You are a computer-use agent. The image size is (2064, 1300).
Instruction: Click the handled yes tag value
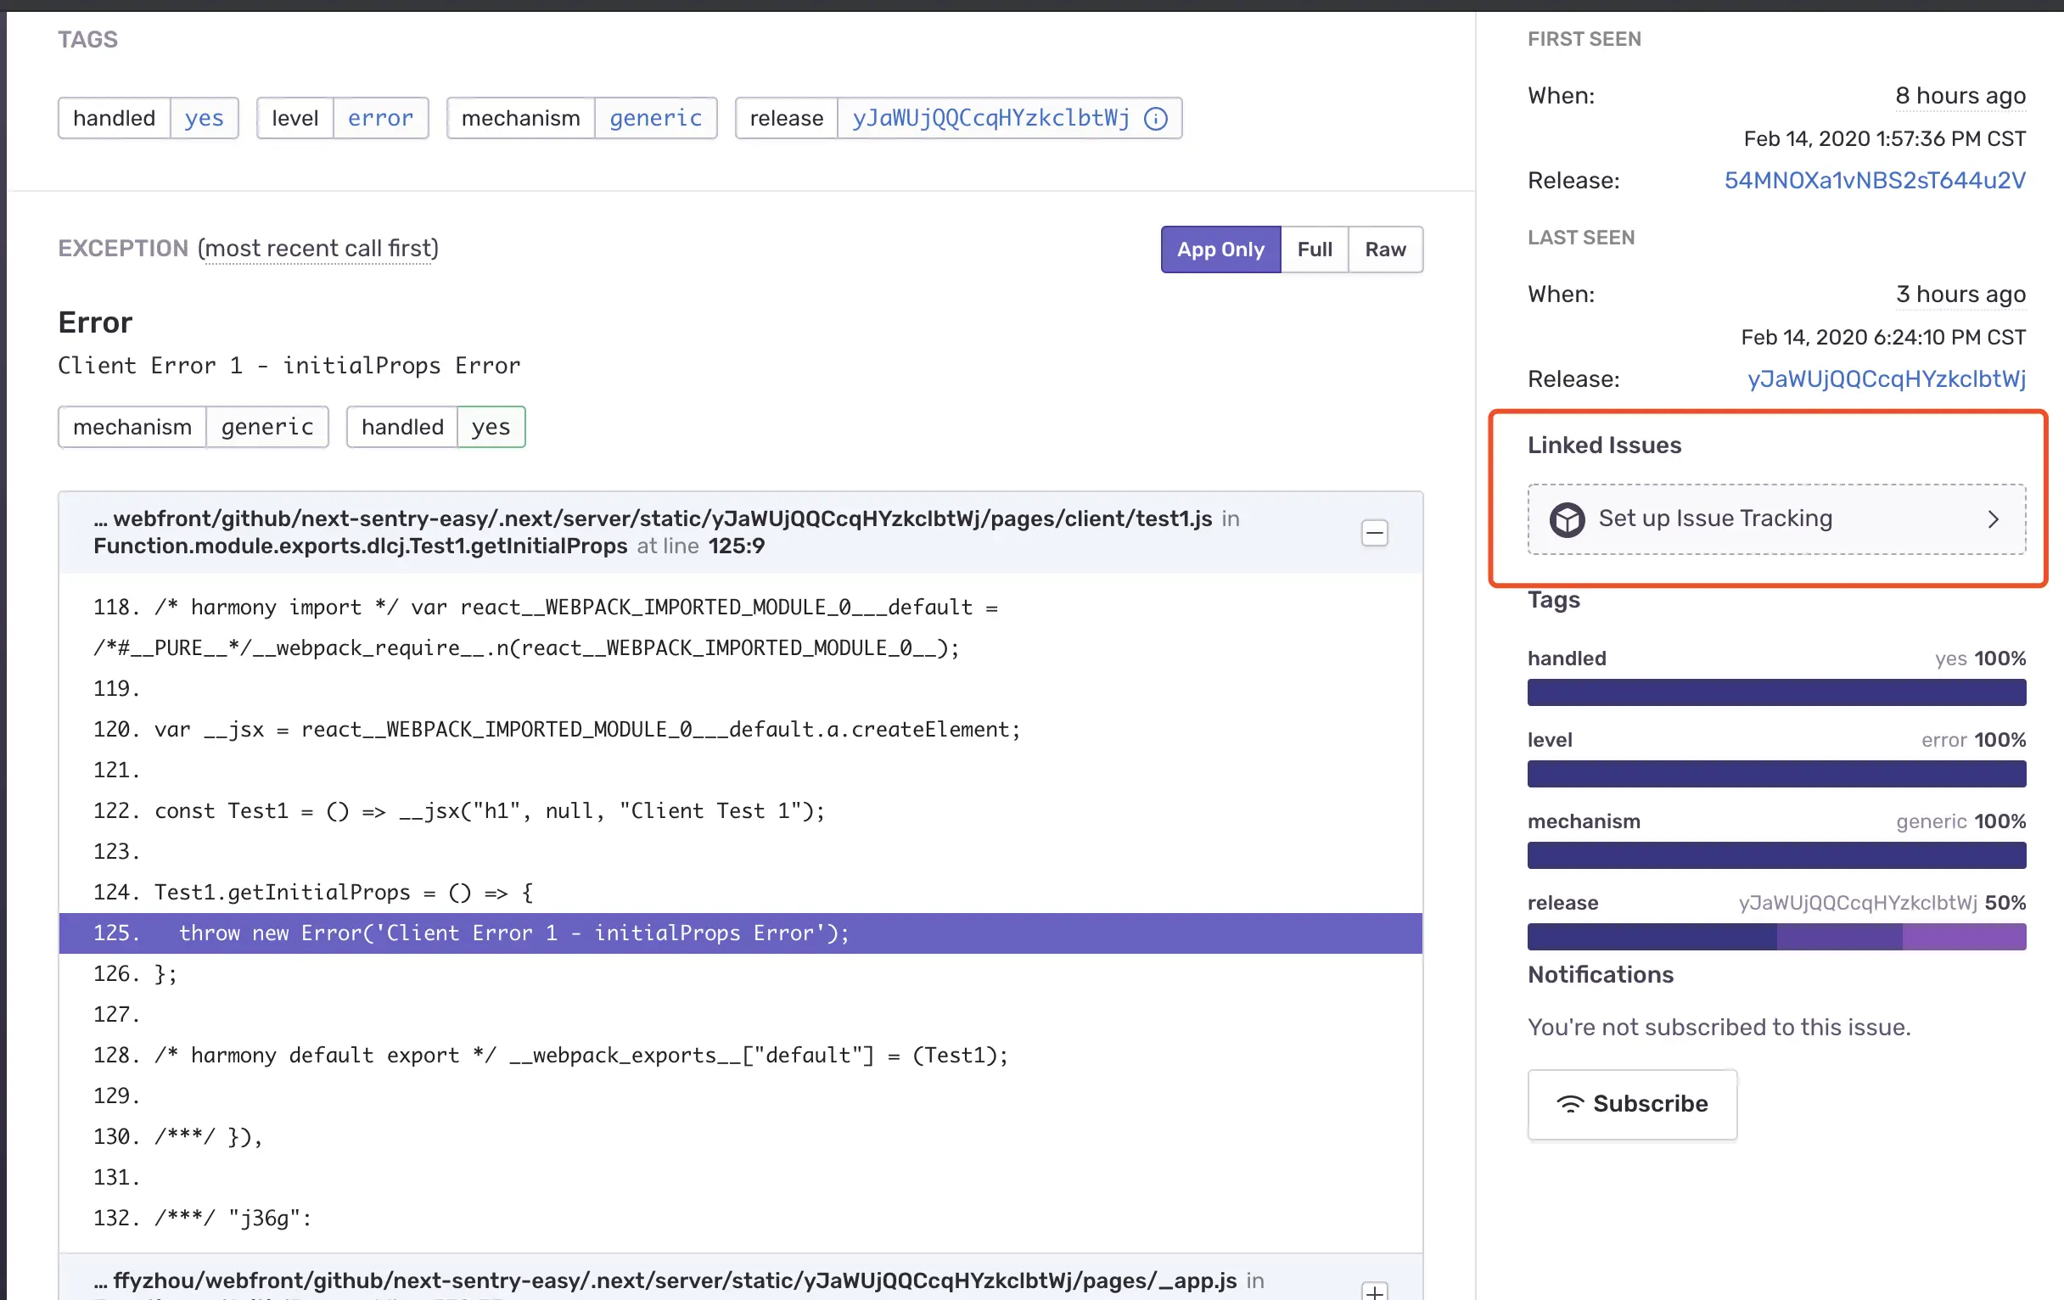tap(204, 118)
